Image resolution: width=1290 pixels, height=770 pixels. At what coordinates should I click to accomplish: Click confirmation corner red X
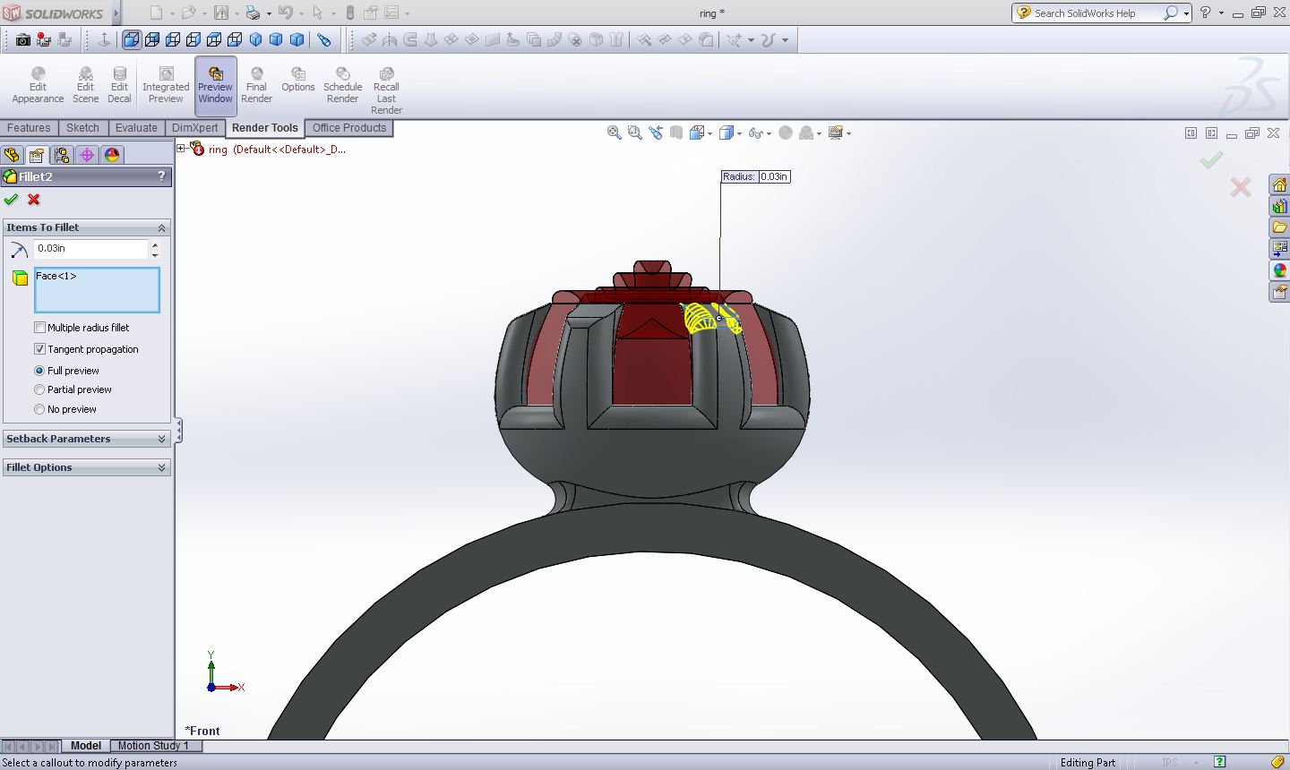pos(1241,187)
